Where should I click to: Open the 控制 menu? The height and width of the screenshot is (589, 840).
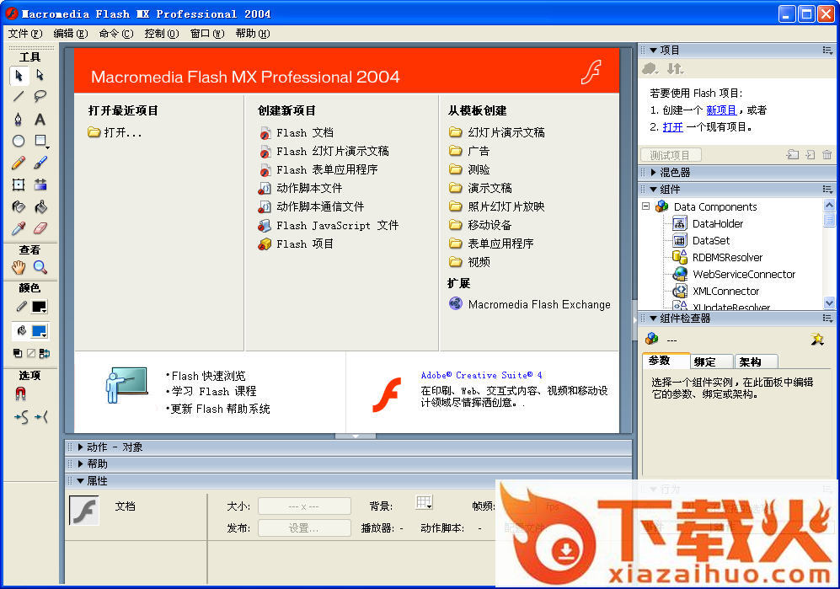162,33
